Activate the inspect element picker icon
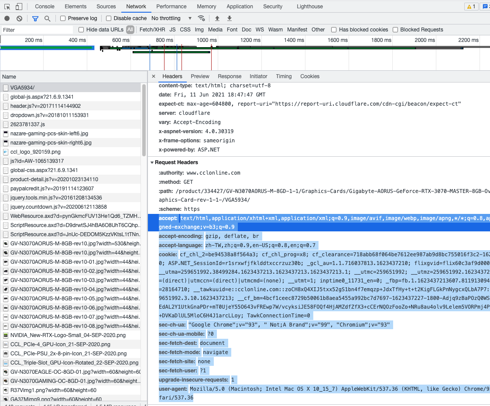Screen dimensions: 490x406 (x=7, y=7)
